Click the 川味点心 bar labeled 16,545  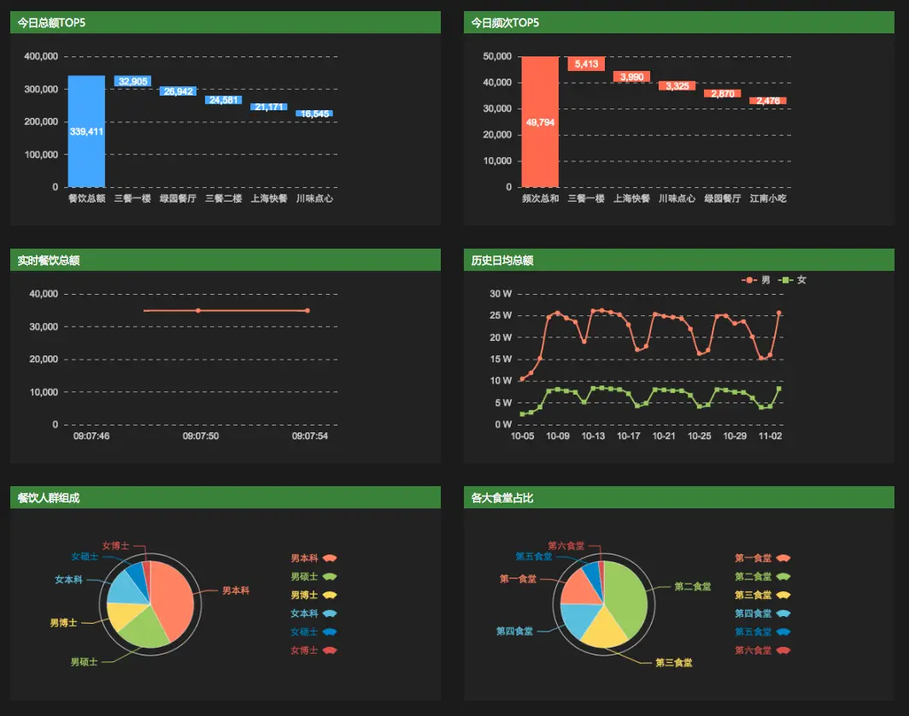tap(314, 113)
